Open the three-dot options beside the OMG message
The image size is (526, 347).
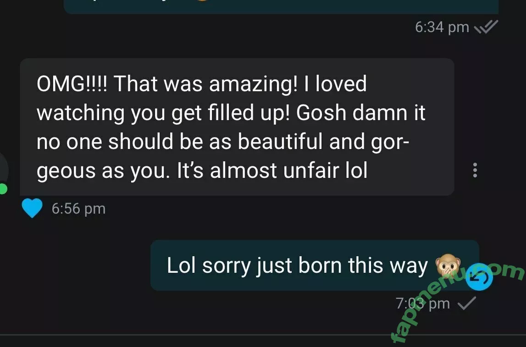tap(475, 170)
